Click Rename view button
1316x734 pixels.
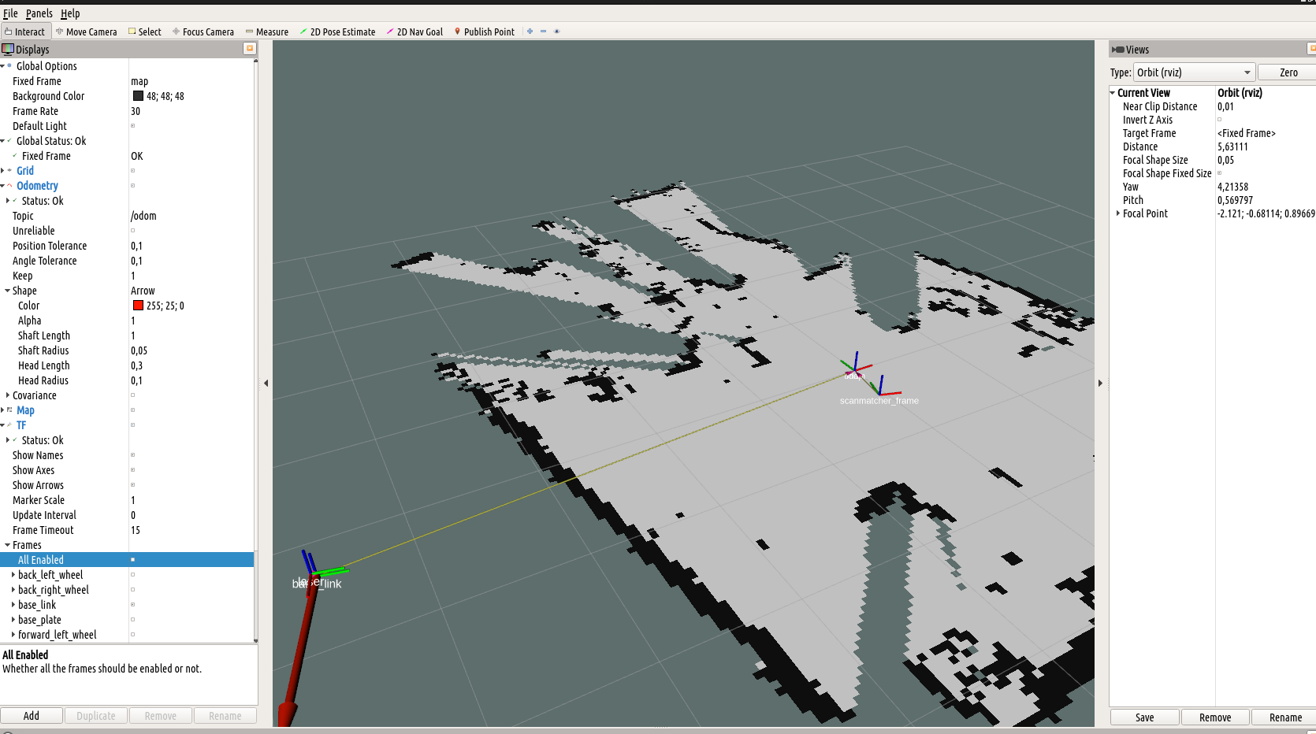point(1285,717)
